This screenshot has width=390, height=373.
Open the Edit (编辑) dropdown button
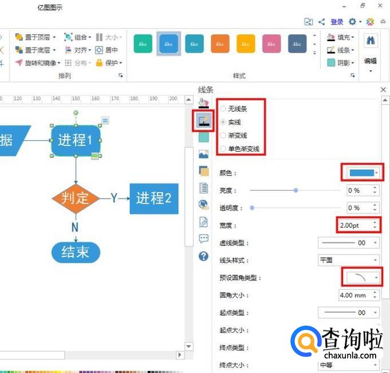[371, 65]
